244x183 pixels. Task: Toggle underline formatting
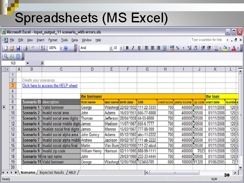coord(139,48)
